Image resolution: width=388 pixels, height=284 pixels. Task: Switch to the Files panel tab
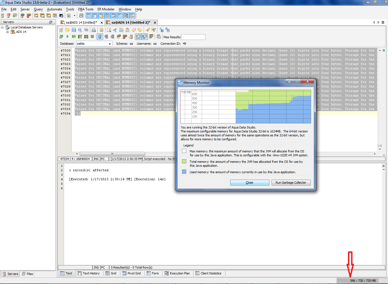27,274
